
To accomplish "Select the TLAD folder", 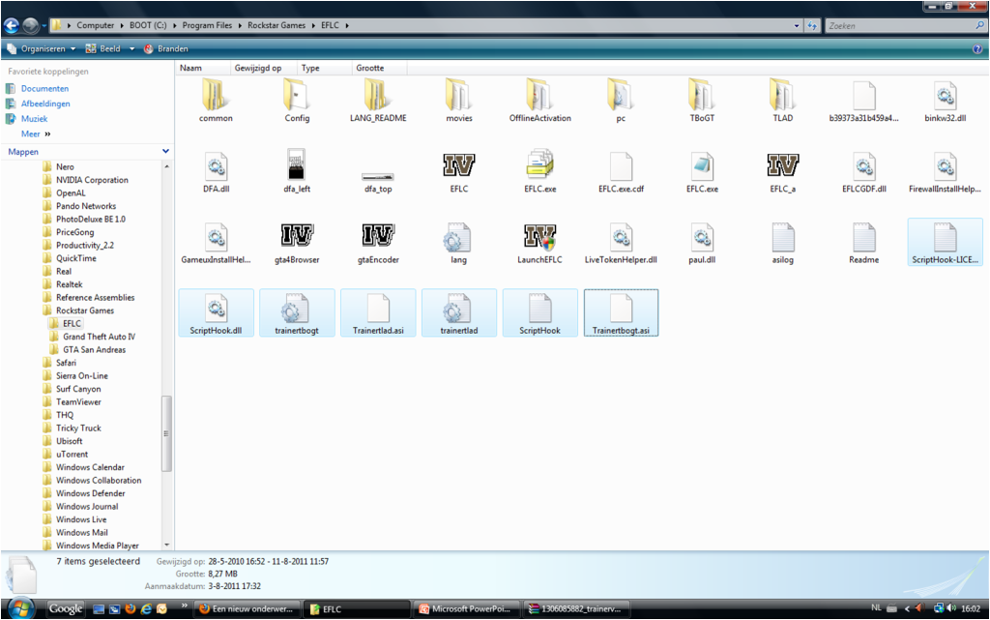I will 782,101.
